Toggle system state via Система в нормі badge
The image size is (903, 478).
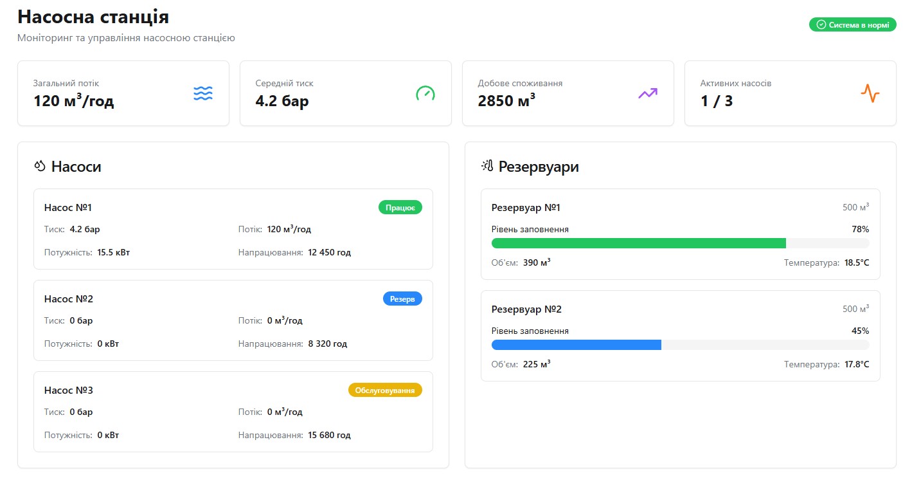853,24
